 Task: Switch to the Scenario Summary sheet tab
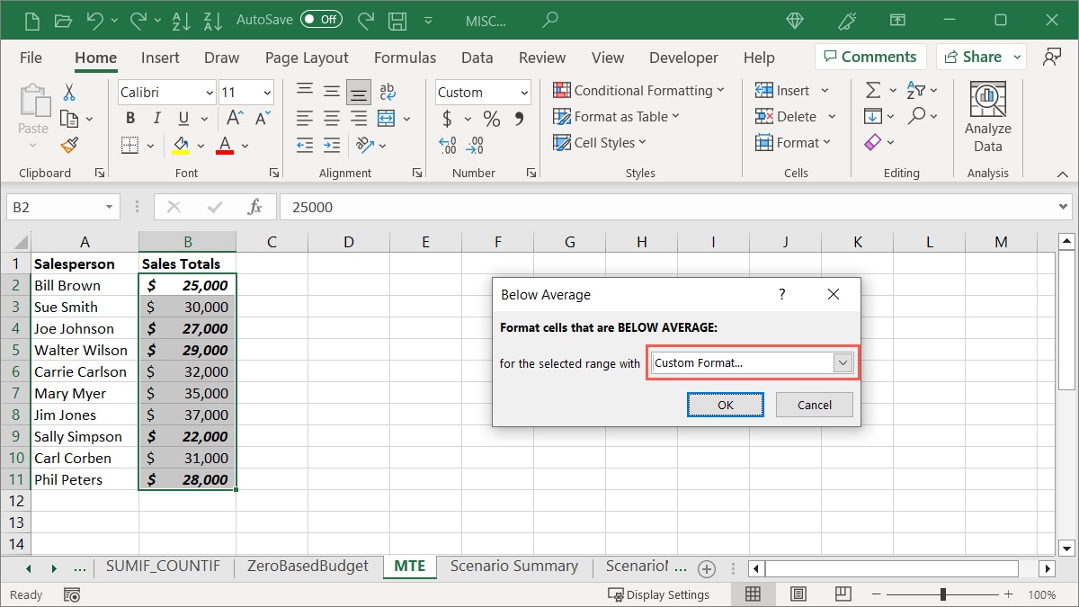pyautogui.click(x=513, y=567)
